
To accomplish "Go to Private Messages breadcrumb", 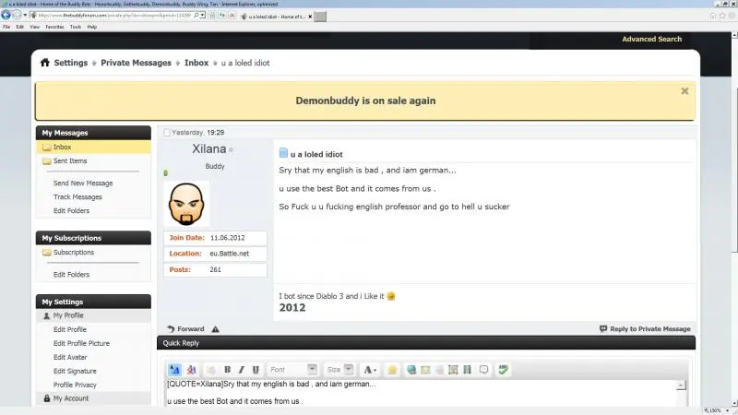I will click(136, 63).
